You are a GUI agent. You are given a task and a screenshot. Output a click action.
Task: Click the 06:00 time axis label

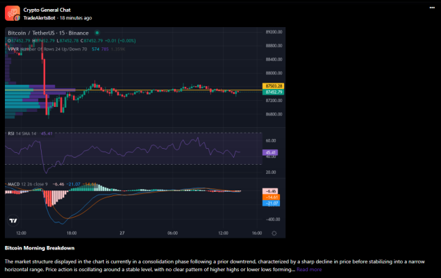click(173, 234)
